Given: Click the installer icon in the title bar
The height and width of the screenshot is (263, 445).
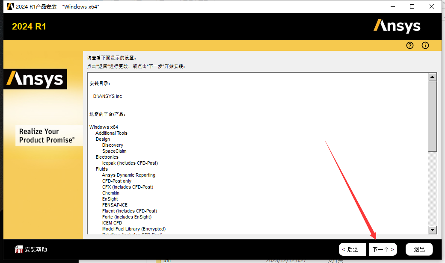Looking at the screenshot, I should (x=9, y=6).
